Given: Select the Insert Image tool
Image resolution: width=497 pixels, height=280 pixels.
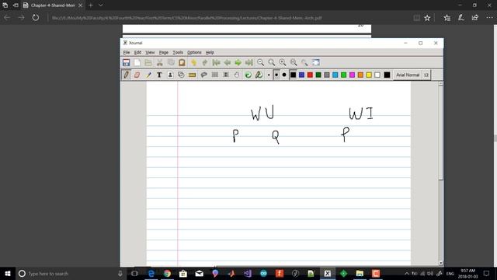Looking at the screenshot, I should click(170, 75).
